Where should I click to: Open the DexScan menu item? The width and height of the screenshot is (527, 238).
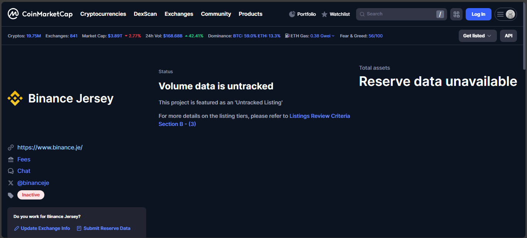[x=145, y=14]
